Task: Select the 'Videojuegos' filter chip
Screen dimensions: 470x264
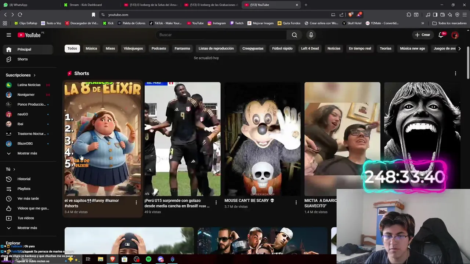Action: pos(133,48)
